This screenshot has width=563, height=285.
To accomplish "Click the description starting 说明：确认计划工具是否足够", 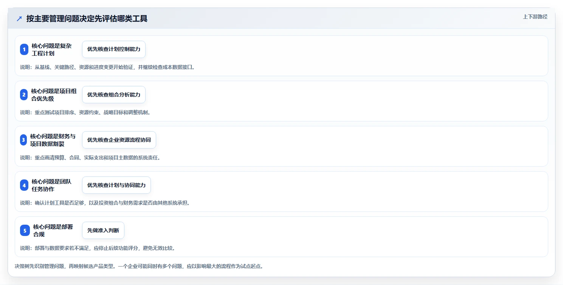I will [105, 203].
